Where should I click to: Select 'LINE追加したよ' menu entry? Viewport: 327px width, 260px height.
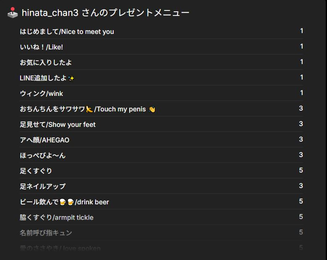(43, 78)
